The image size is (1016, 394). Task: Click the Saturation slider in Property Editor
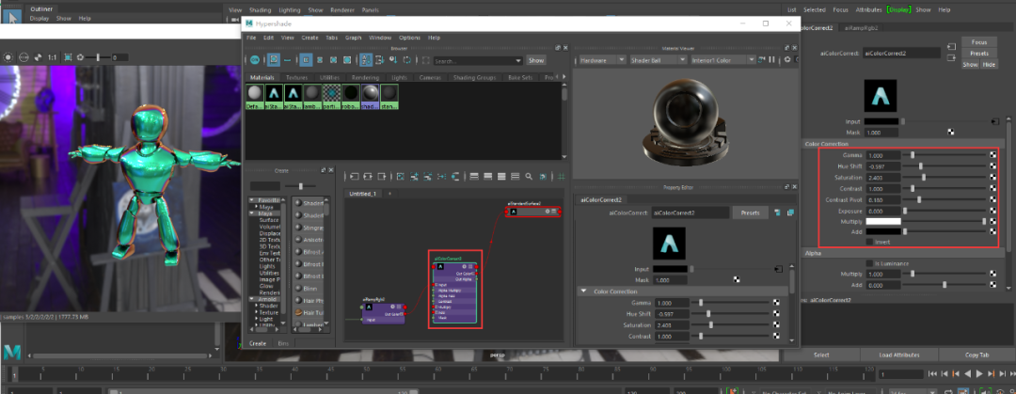pos(730,324)
